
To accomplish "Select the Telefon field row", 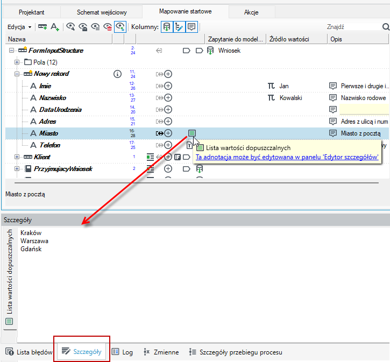I will [x=196, y=145].
